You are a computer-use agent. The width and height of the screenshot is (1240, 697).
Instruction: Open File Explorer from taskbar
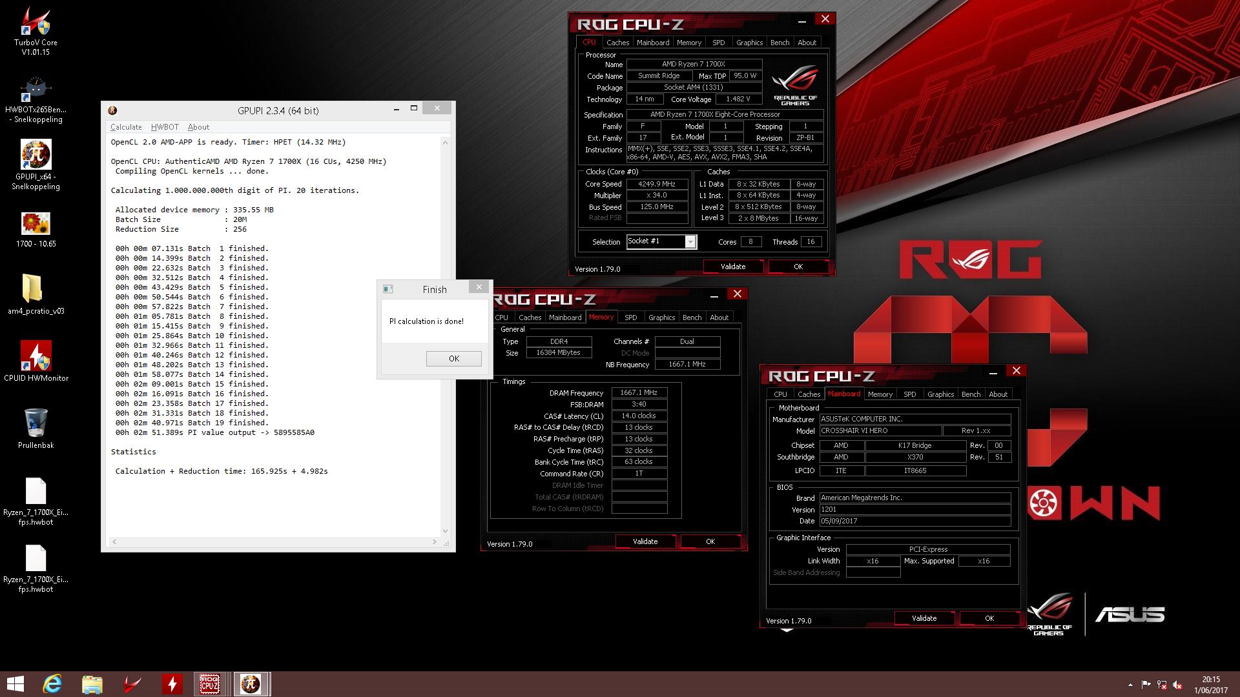[92, 684]
